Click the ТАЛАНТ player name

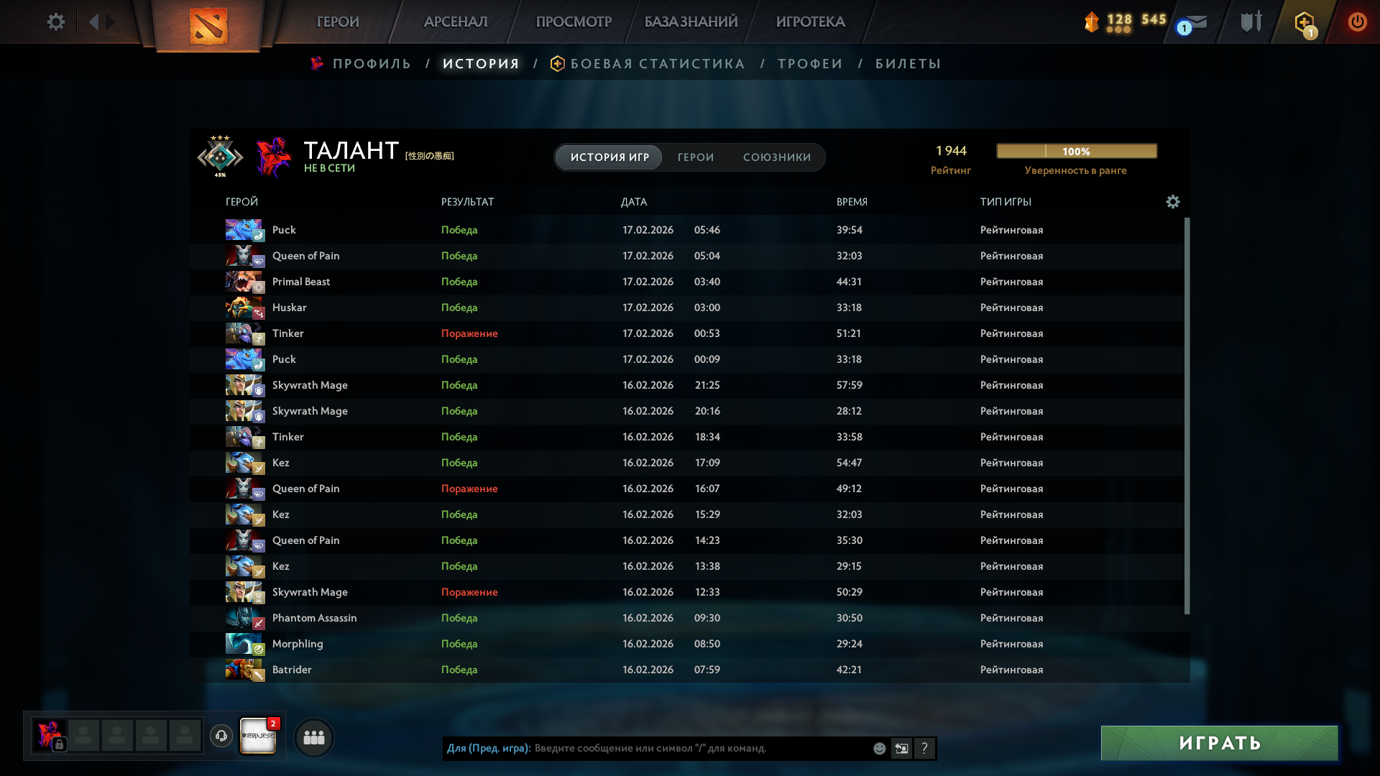click(x=351, y=150)
